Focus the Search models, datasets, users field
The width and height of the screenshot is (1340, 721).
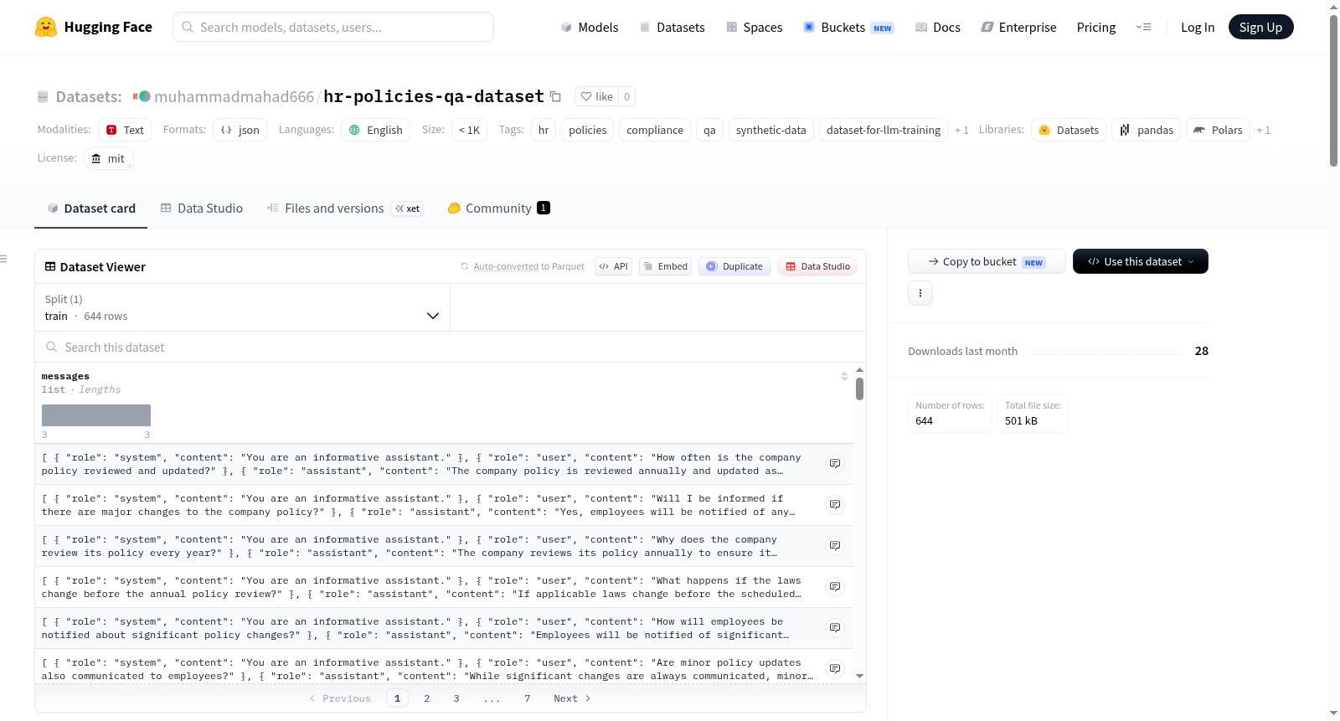(333, 27)
